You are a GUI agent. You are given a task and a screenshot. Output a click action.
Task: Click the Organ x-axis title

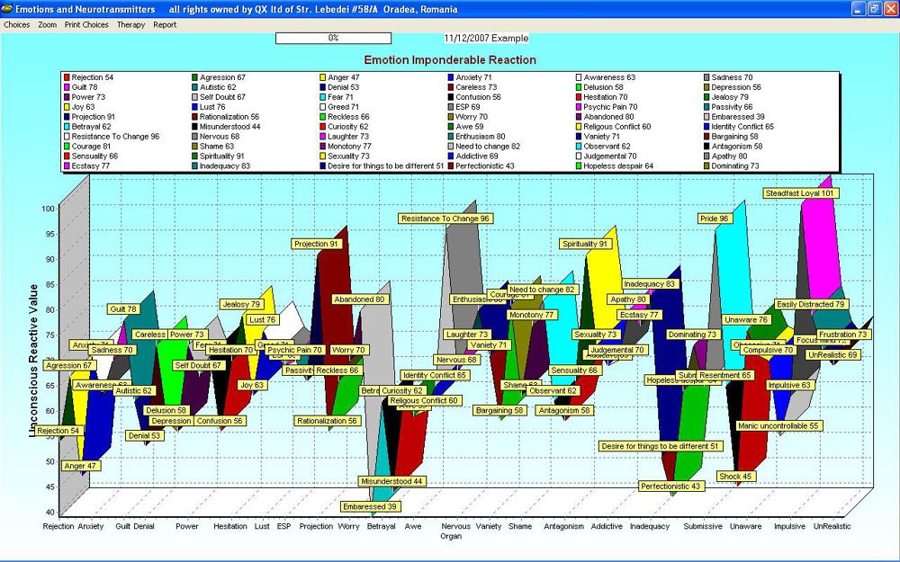point(450,536)
